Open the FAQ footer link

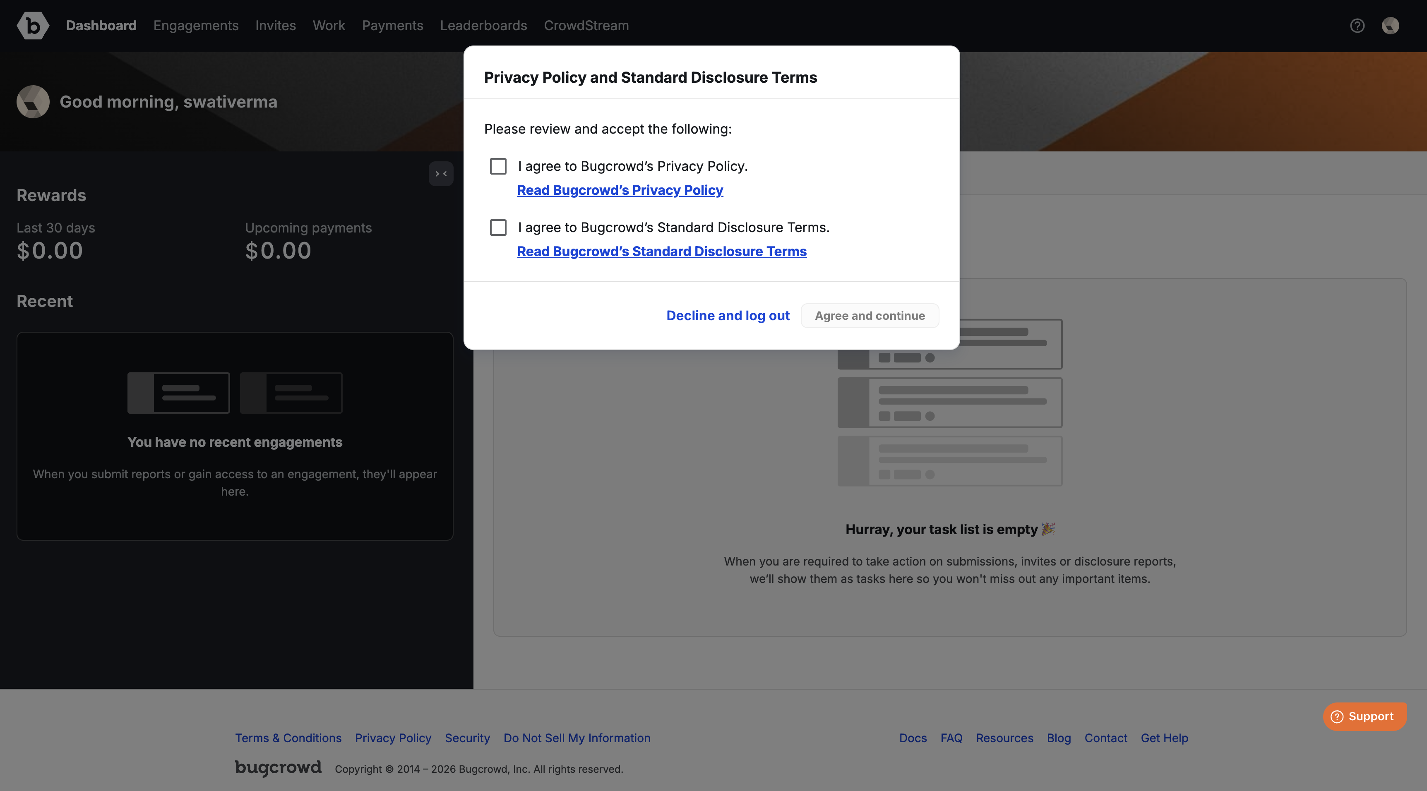click(x=951, y=738)
